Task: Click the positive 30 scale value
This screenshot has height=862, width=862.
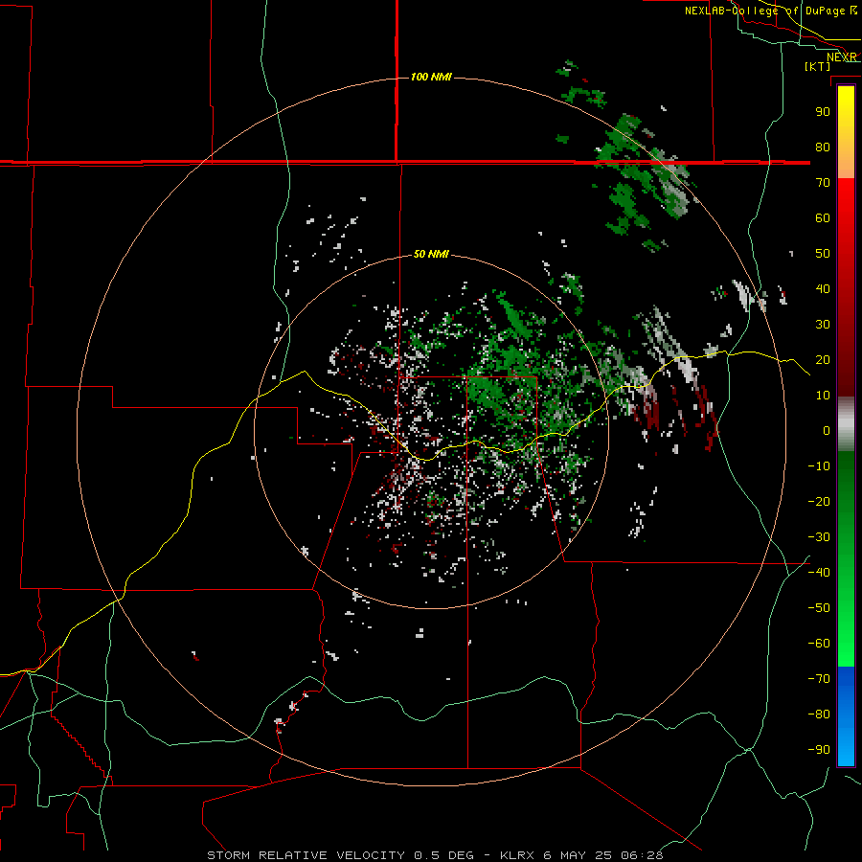Action: (823, 325)
